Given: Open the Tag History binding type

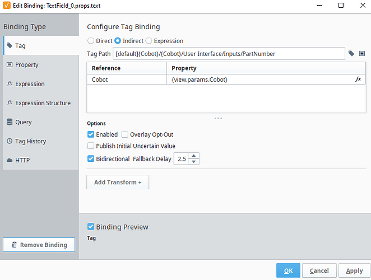Looking at the screenshot, I should coord(30,141).
